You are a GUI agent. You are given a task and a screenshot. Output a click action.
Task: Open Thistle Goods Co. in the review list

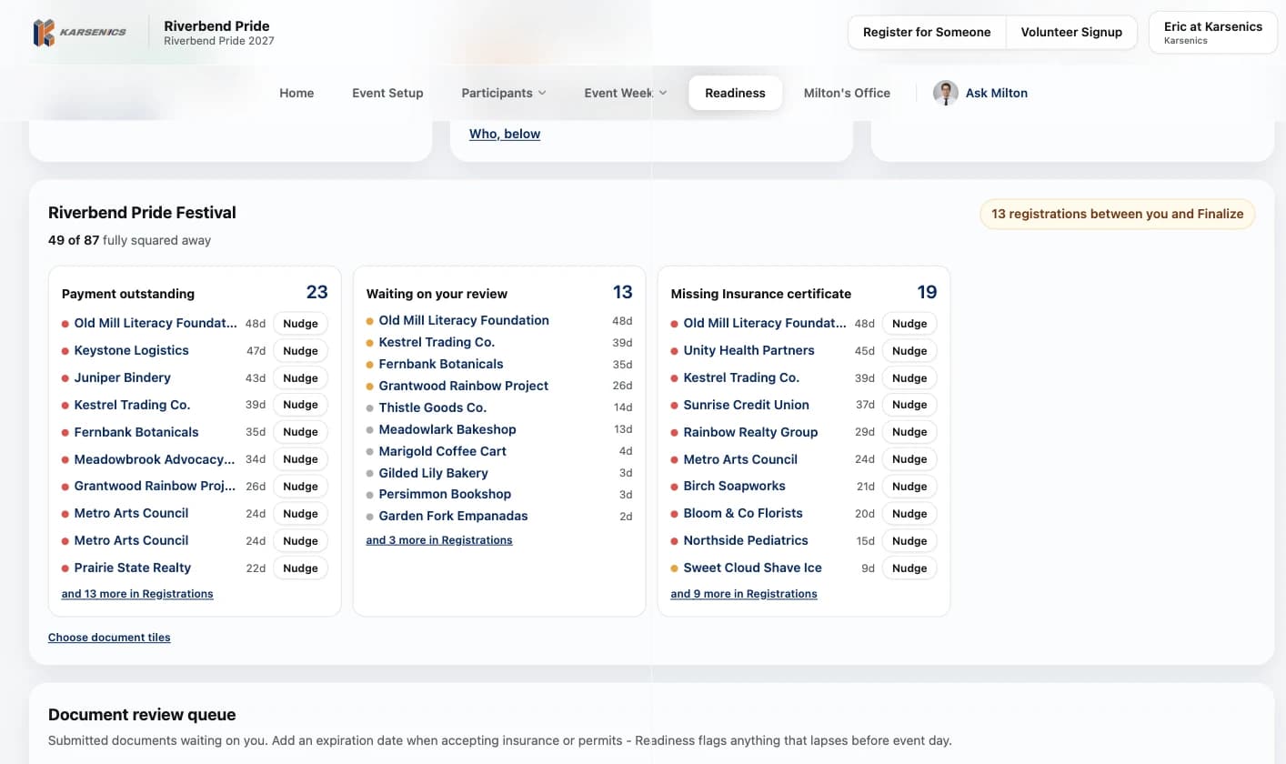433,407
